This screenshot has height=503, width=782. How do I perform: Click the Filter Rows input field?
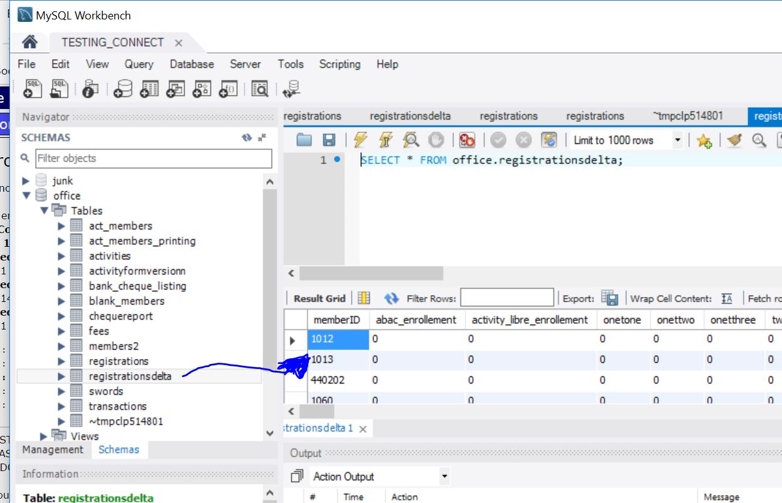click(506, 297)
